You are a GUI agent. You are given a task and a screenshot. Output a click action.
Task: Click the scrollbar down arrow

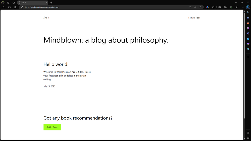pos(244,139)
